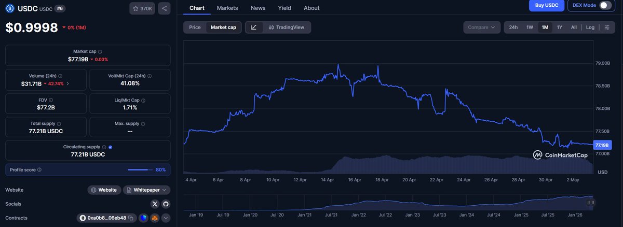Open Total supply info icon
623x227 pixels.
[59, 124]
